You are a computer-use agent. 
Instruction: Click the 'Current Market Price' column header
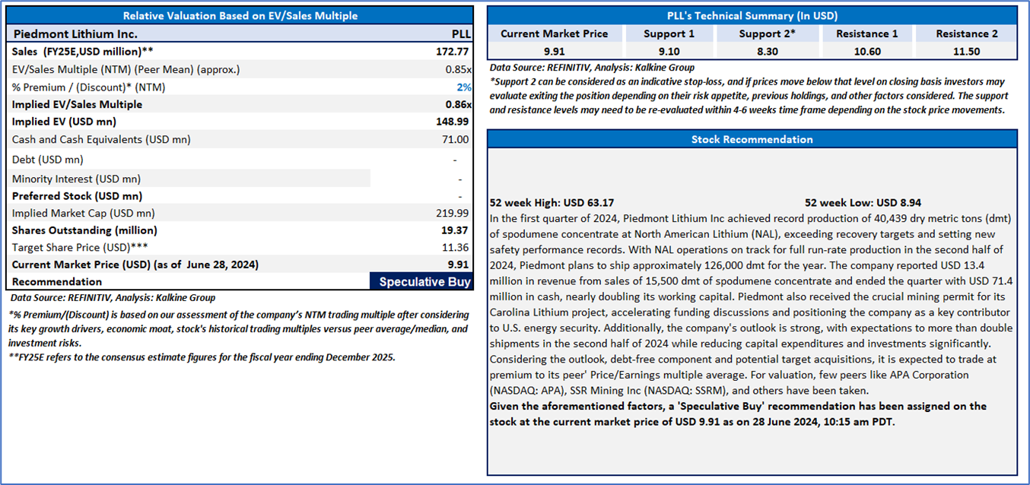point(554,34)
